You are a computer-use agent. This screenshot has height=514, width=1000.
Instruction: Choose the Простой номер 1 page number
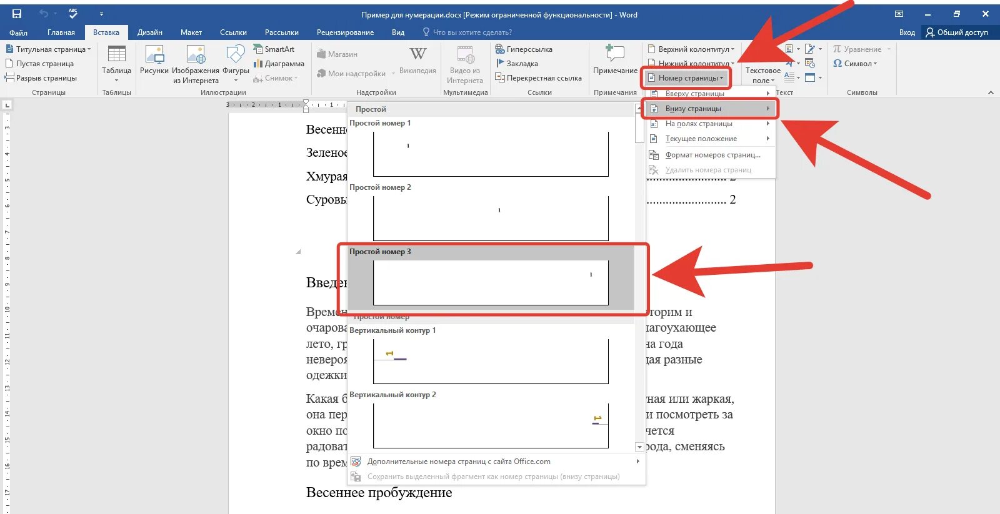(x=491, y=149)
